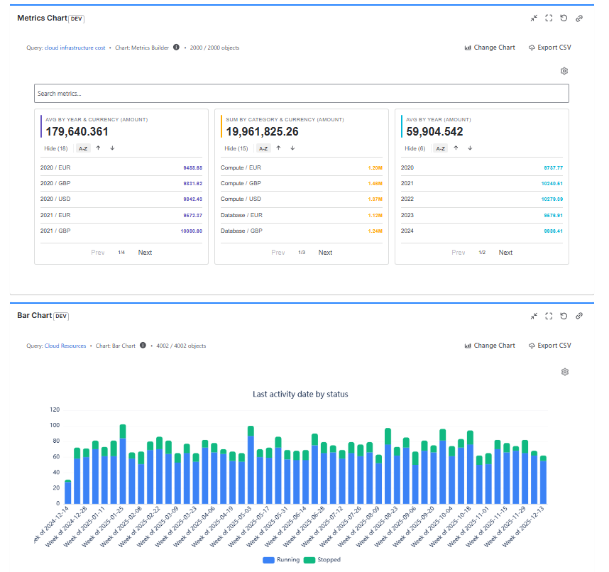This screenshot has height=572, width=609.
Task: Hide (18) rows in Avg by Year & Currency
Action: pos(56,148)
